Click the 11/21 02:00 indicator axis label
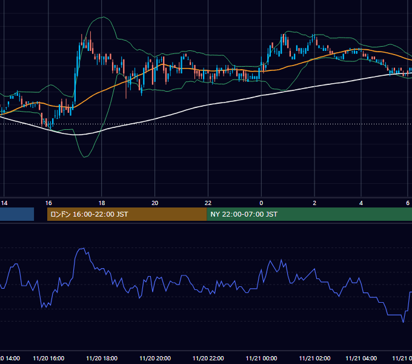The image size is (412, 364). tap(314, 358)
